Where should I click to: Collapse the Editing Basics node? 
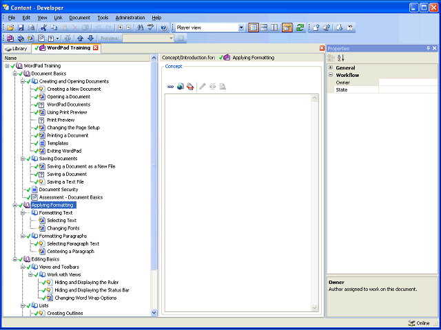click(x=14, y=259)
